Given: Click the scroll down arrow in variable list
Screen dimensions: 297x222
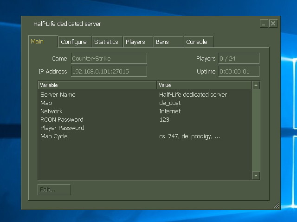Looking at the screenshot, I should click(256, 176).
